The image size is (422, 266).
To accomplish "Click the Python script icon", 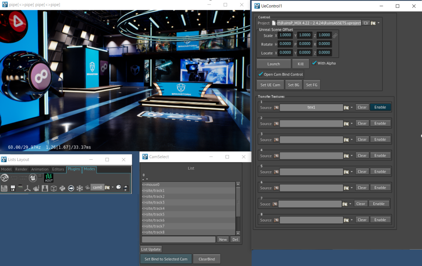I will [62, 188].
